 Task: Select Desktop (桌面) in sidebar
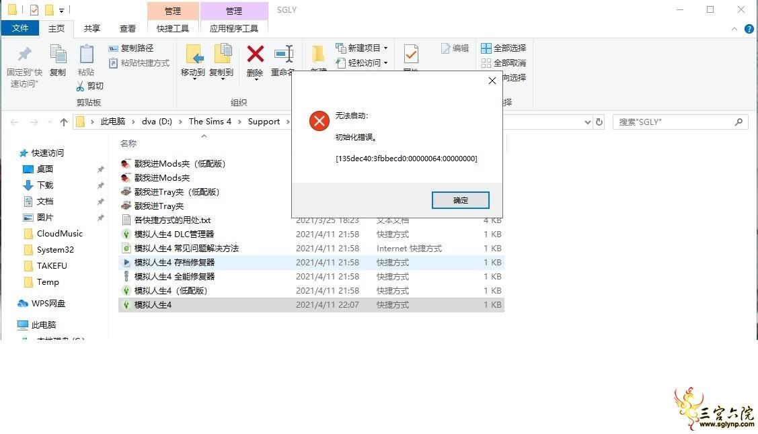39,169
